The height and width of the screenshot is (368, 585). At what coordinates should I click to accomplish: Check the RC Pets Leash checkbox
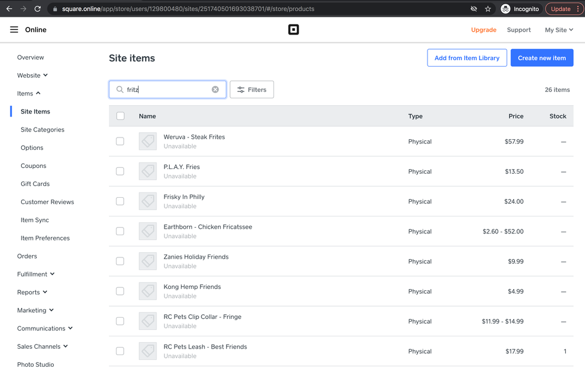pos(120,351)
